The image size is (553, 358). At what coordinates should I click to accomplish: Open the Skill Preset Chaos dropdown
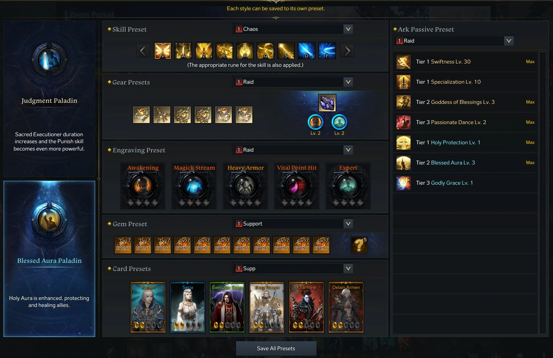pyautogui.click(x=293, y=29)
